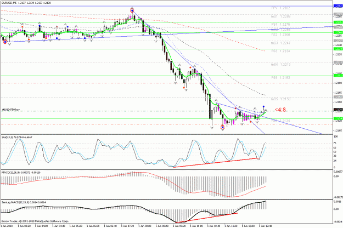The height and width of the screenshot is (228, 343).
Task: Select the #10124750 buy order label
Action: pos(11,110)
